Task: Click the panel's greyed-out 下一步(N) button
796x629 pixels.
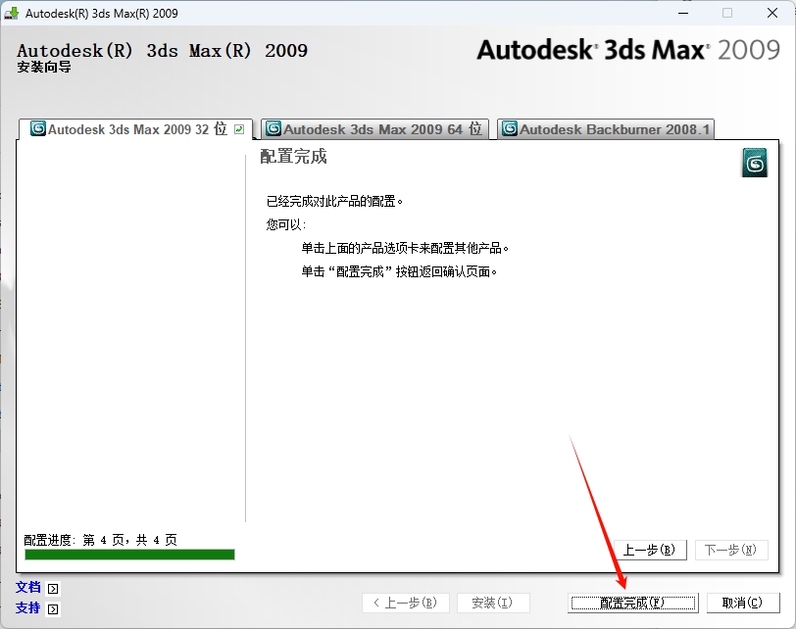Action: (x=730, y=550)
